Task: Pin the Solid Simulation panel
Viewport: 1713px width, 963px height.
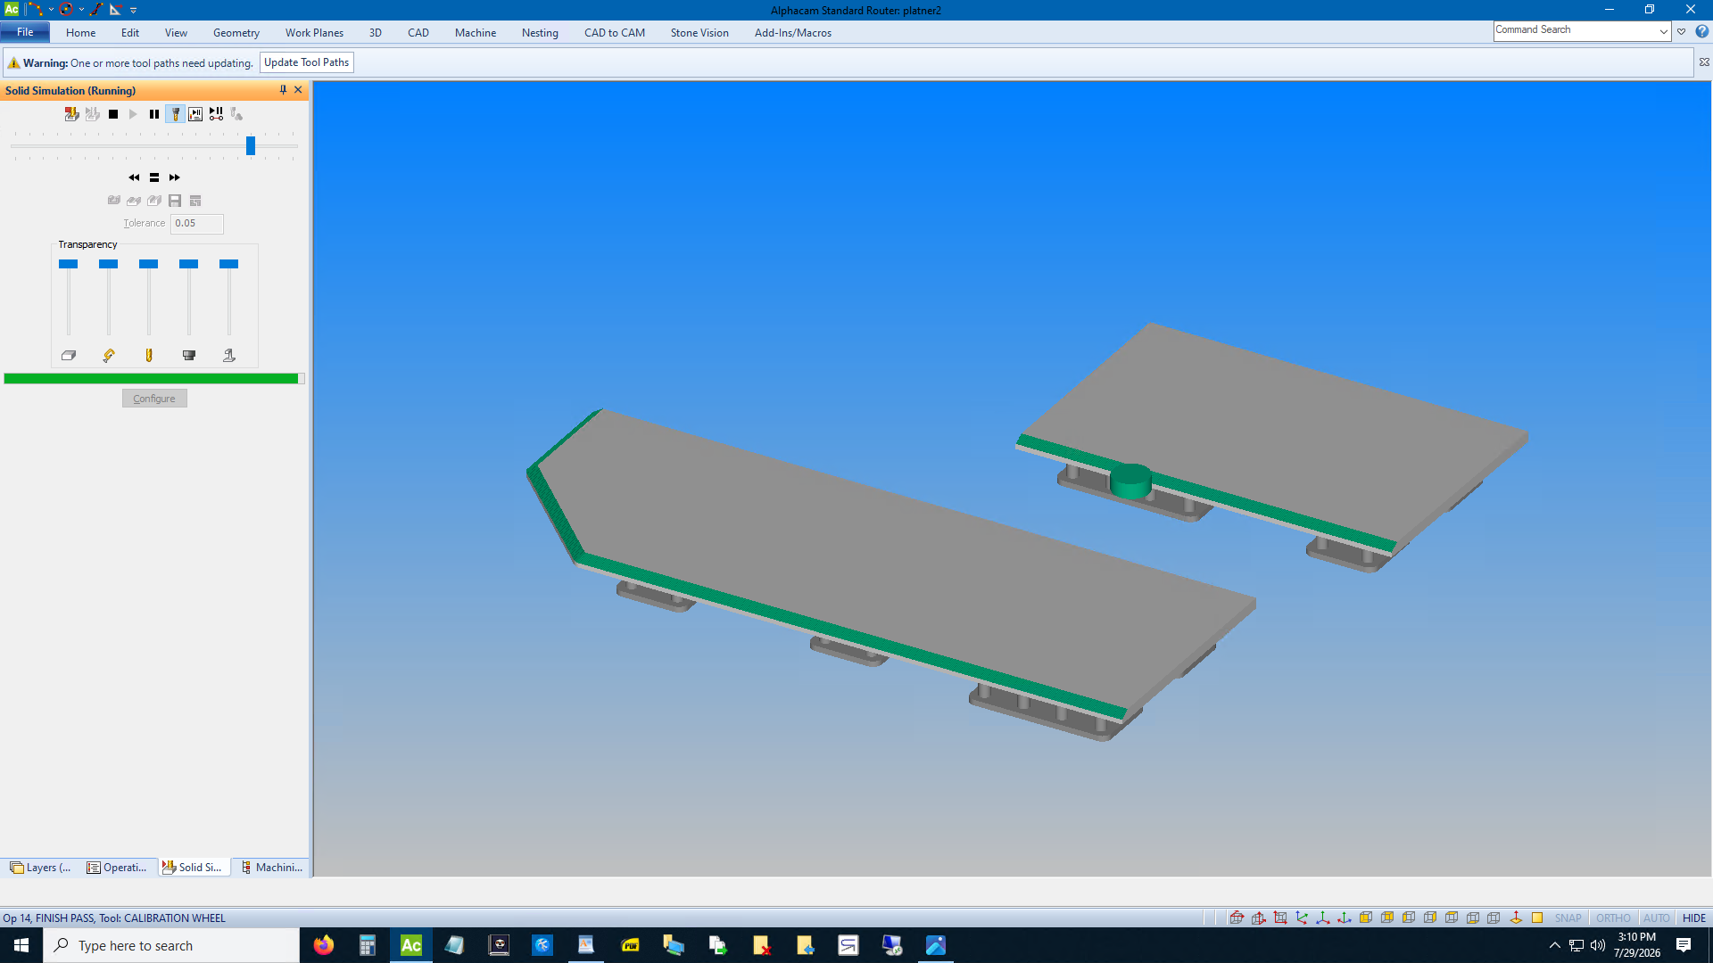Action: (x=283, y=90)
